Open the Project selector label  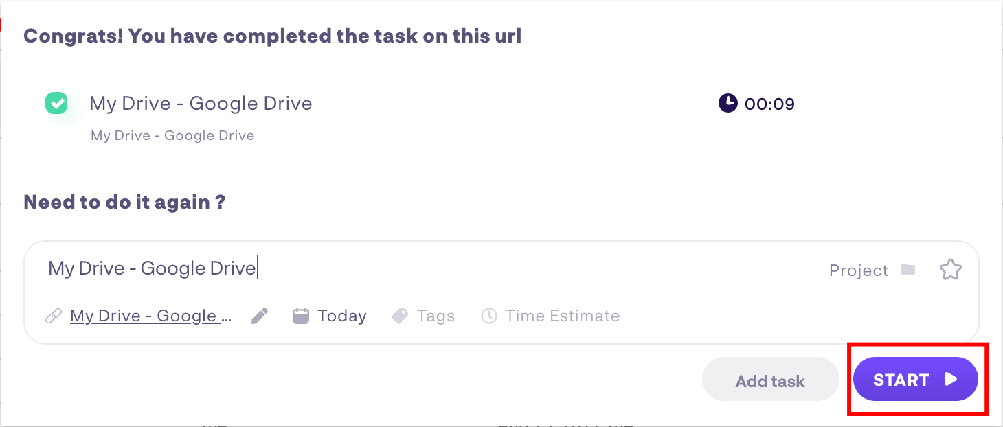pyautogui.click(x=859, y=270)
